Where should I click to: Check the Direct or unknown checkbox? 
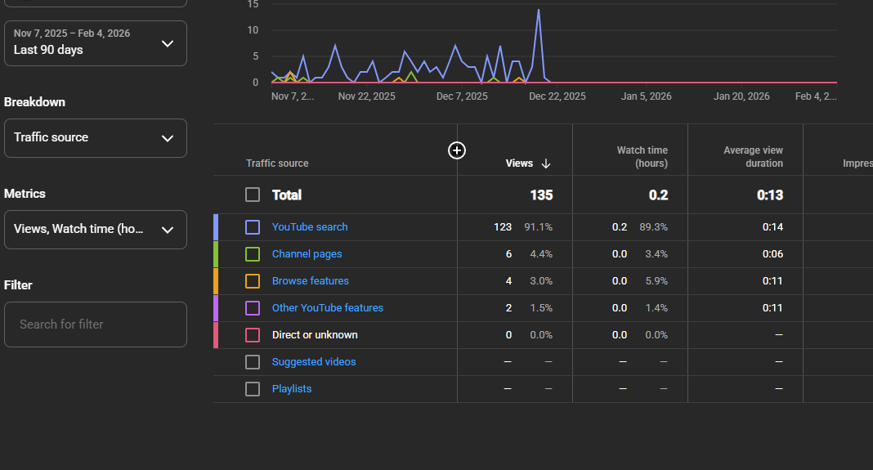253,335
